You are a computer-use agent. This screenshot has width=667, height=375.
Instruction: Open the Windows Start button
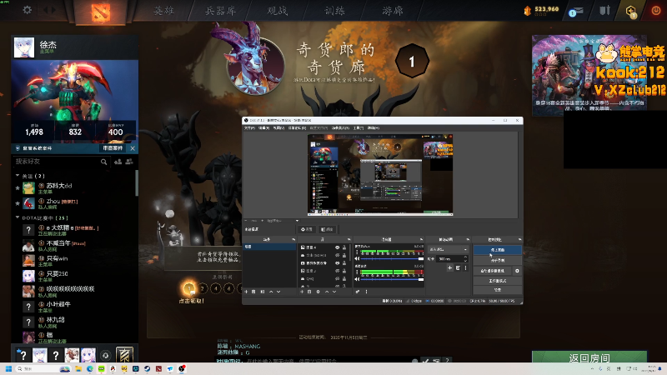click(x=8, y=368)
